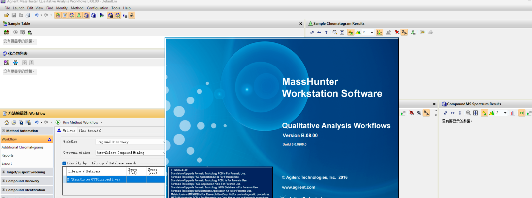Select Reports in Method Automation list
Image resolution: width=532 pixels, height=198 pixels.
[7, 155]
